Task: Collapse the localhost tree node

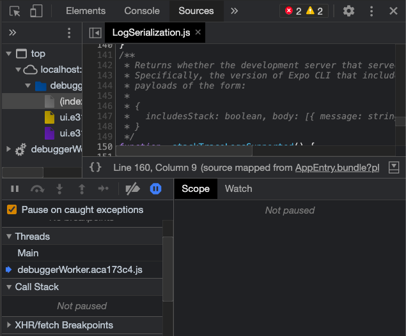Action: (x=18, y=69)
